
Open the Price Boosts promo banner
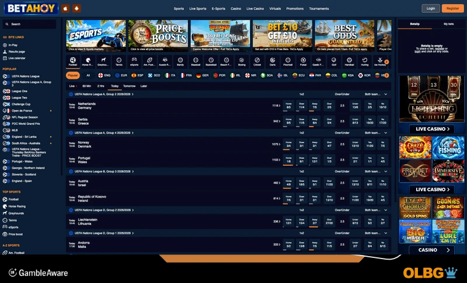click(x=158, y=36)
